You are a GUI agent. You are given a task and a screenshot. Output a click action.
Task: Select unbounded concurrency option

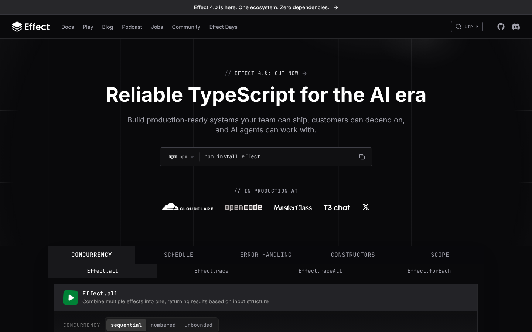tap(198, 325)
